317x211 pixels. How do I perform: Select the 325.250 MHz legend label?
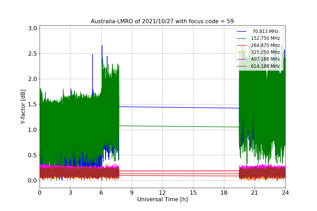point(265,52)
